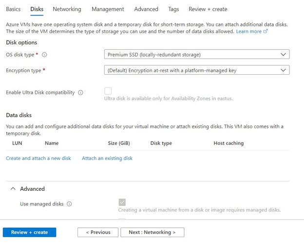Click the external link icon after Learn more
Viewport: 304px width, 244px height.
(x=266, y=31)
